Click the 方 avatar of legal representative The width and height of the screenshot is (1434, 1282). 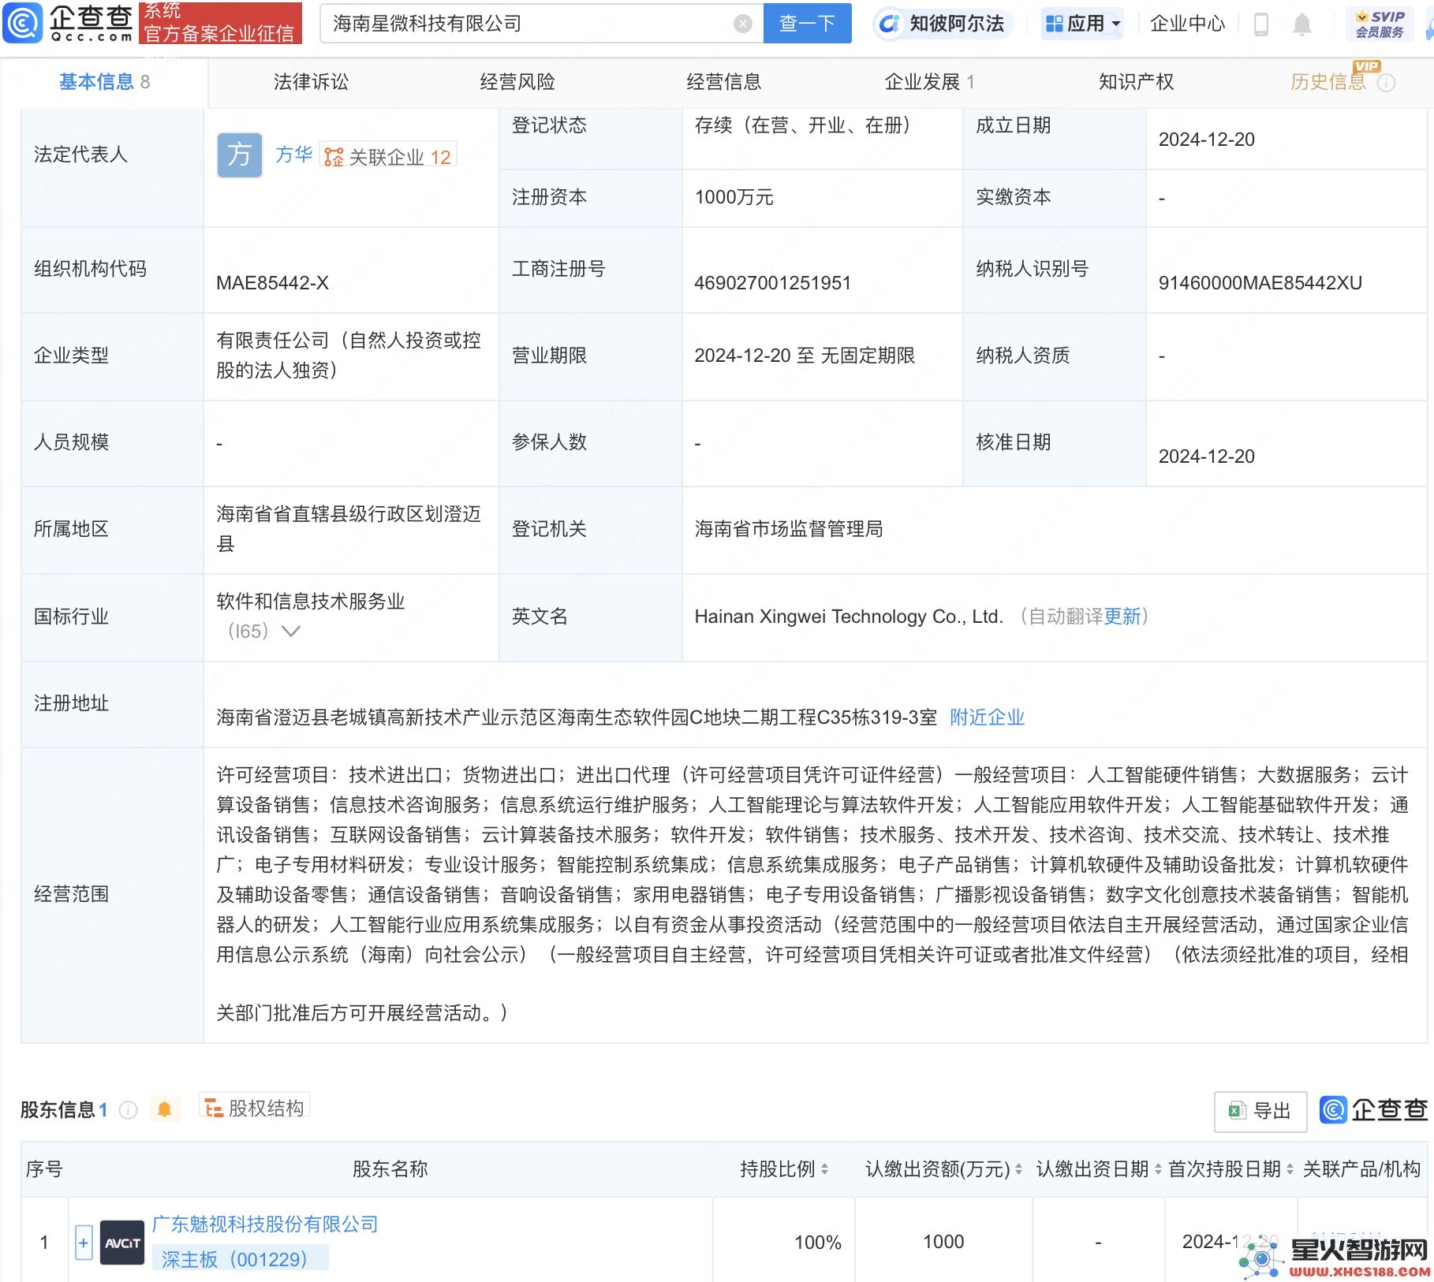(239, 155)
